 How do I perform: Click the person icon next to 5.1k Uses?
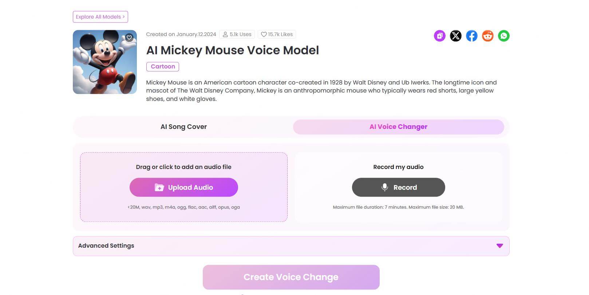click(x=225, y=34)
